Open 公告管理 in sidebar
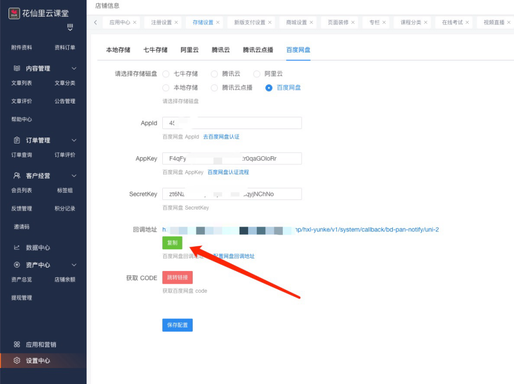Viewport: 514px width, 384px height. click(x=65, y=101)
